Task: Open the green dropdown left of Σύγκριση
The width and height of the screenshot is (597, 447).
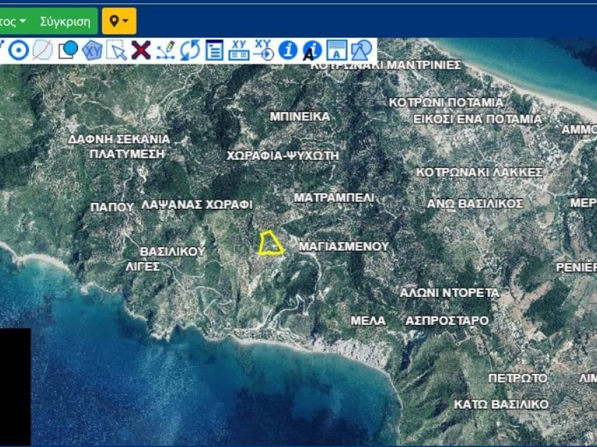Action: tap(14, 22)
